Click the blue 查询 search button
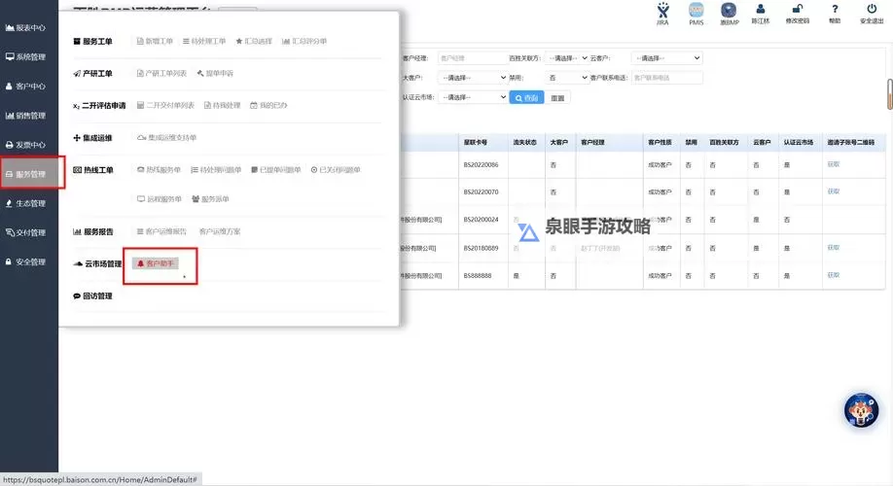The height and width of the screenshot is (486, 893). tap(526, 97)
